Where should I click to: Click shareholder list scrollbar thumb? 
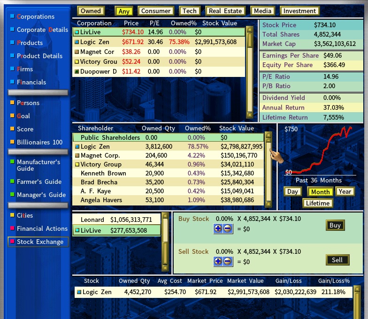pos(268,140)
